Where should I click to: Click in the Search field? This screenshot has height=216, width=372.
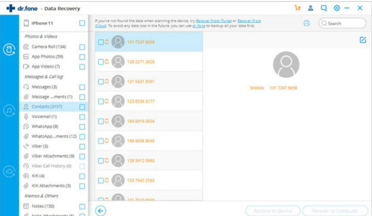coord(342,23)
